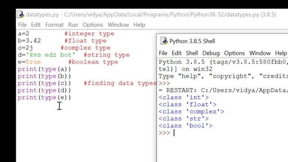Click the '#complex type' comment
The height and width of the screenshot is (162, 288).
85,48
